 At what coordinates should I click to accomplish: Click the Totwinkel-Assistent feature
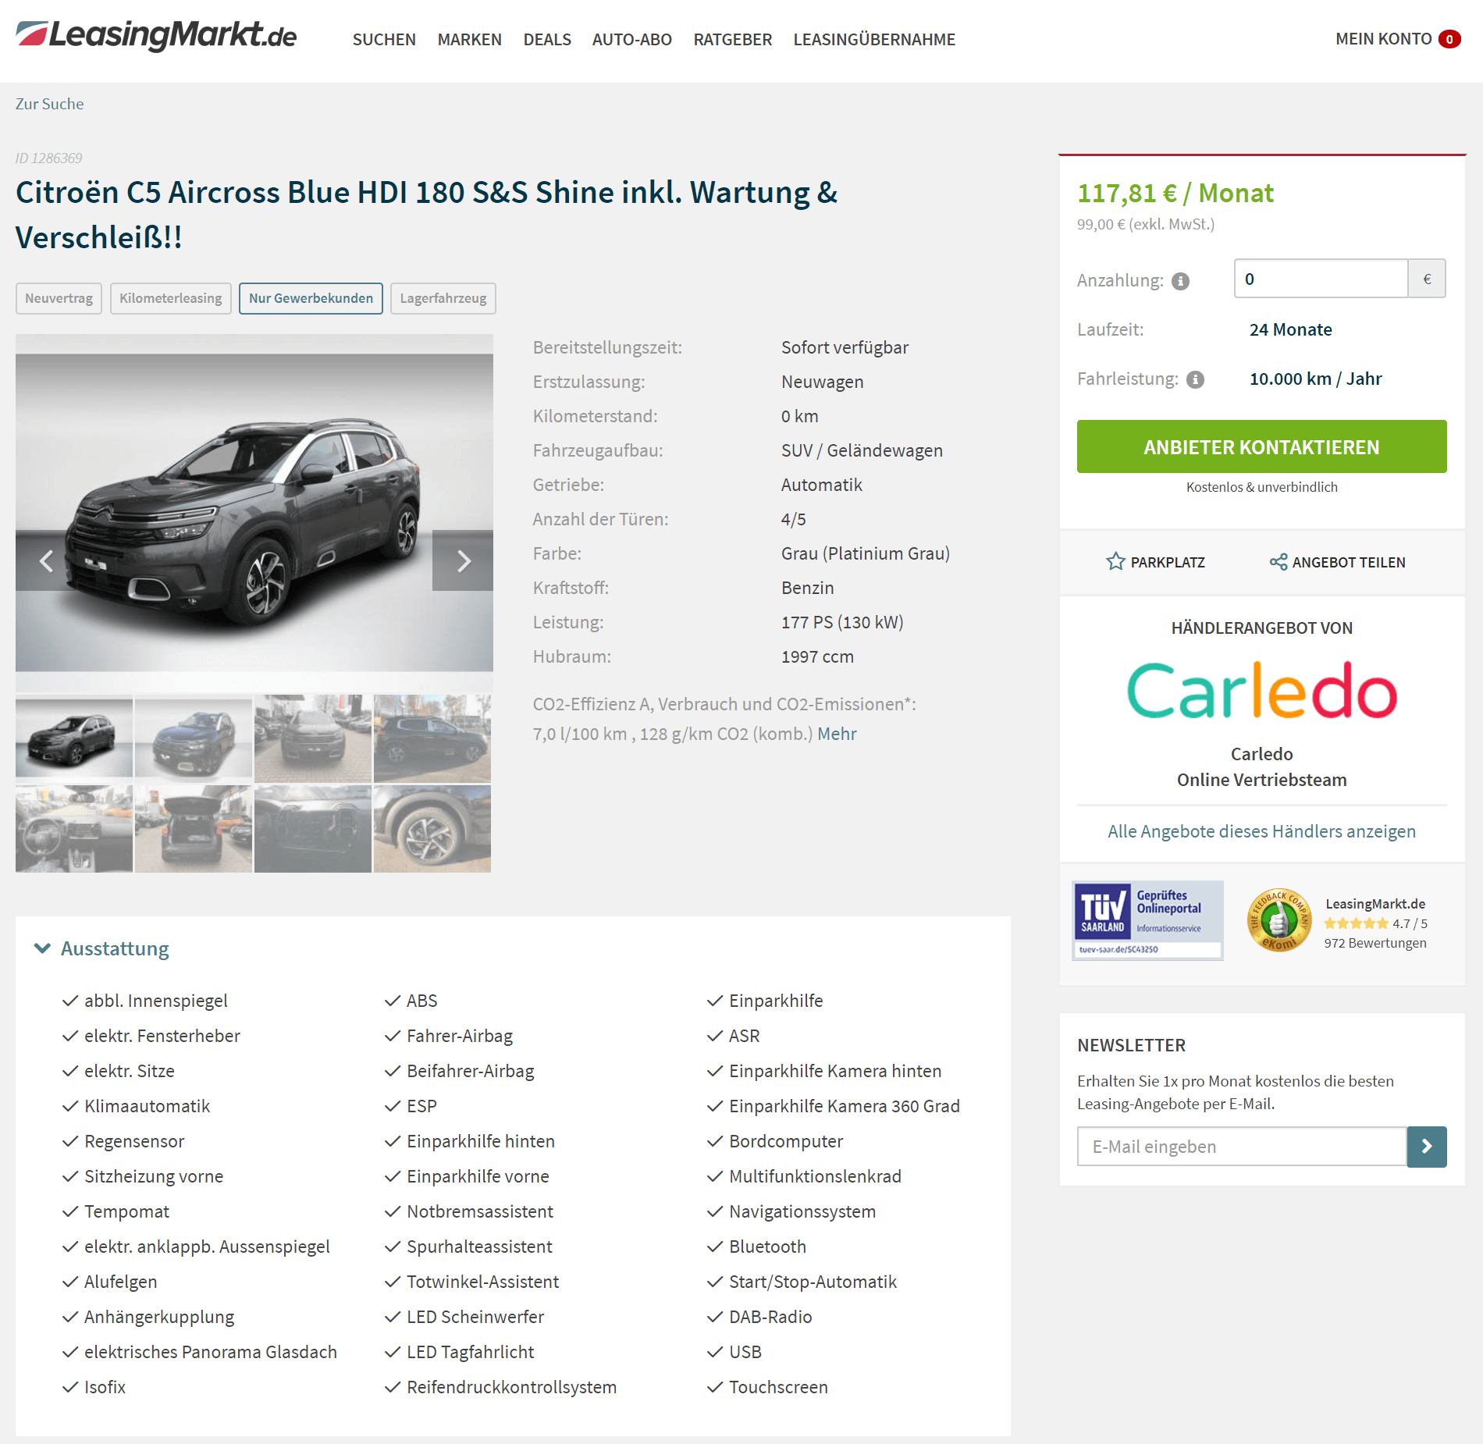click(x=482, y=1282)
